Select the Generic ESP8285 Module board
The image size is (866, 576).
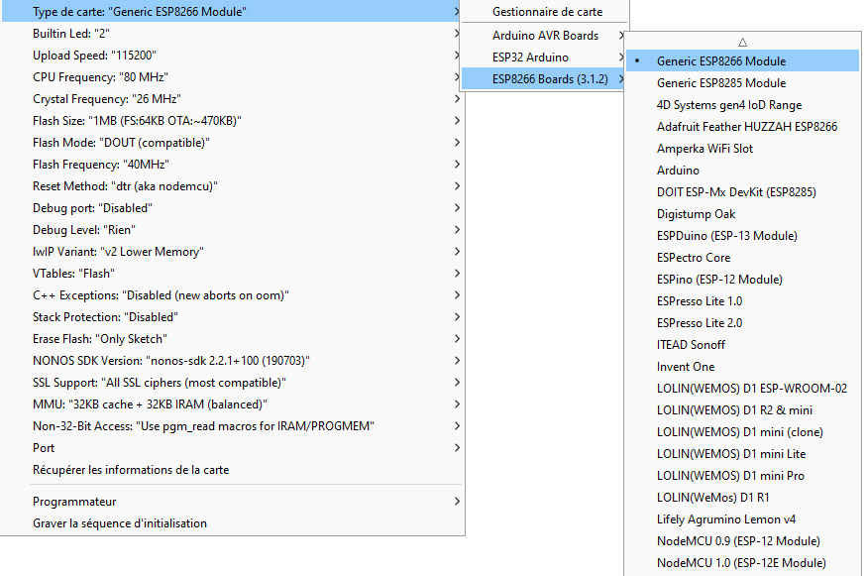pos(742,83)
